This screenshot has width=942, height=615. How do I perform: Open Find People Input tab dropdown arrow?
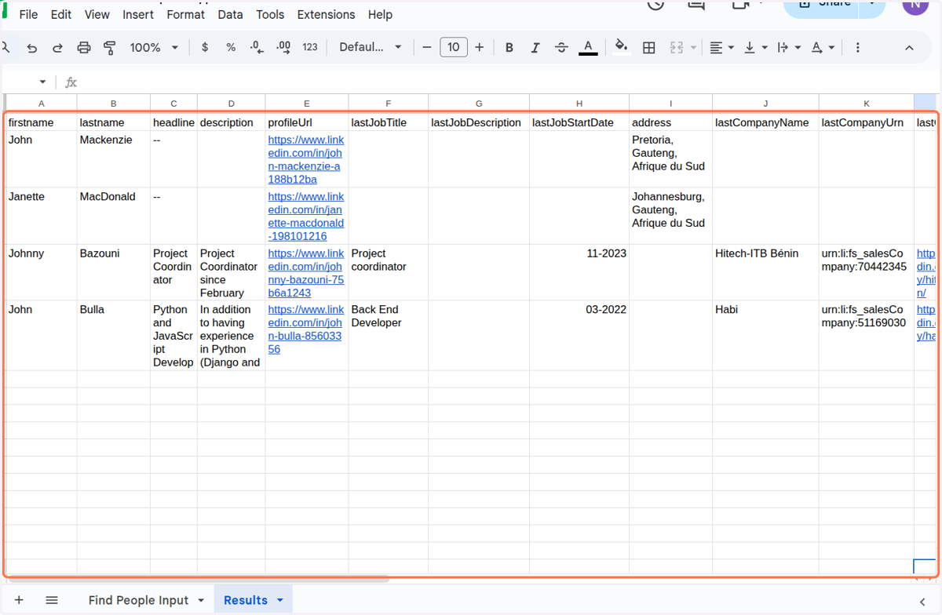pyautogui.click(x=201, y=600)
